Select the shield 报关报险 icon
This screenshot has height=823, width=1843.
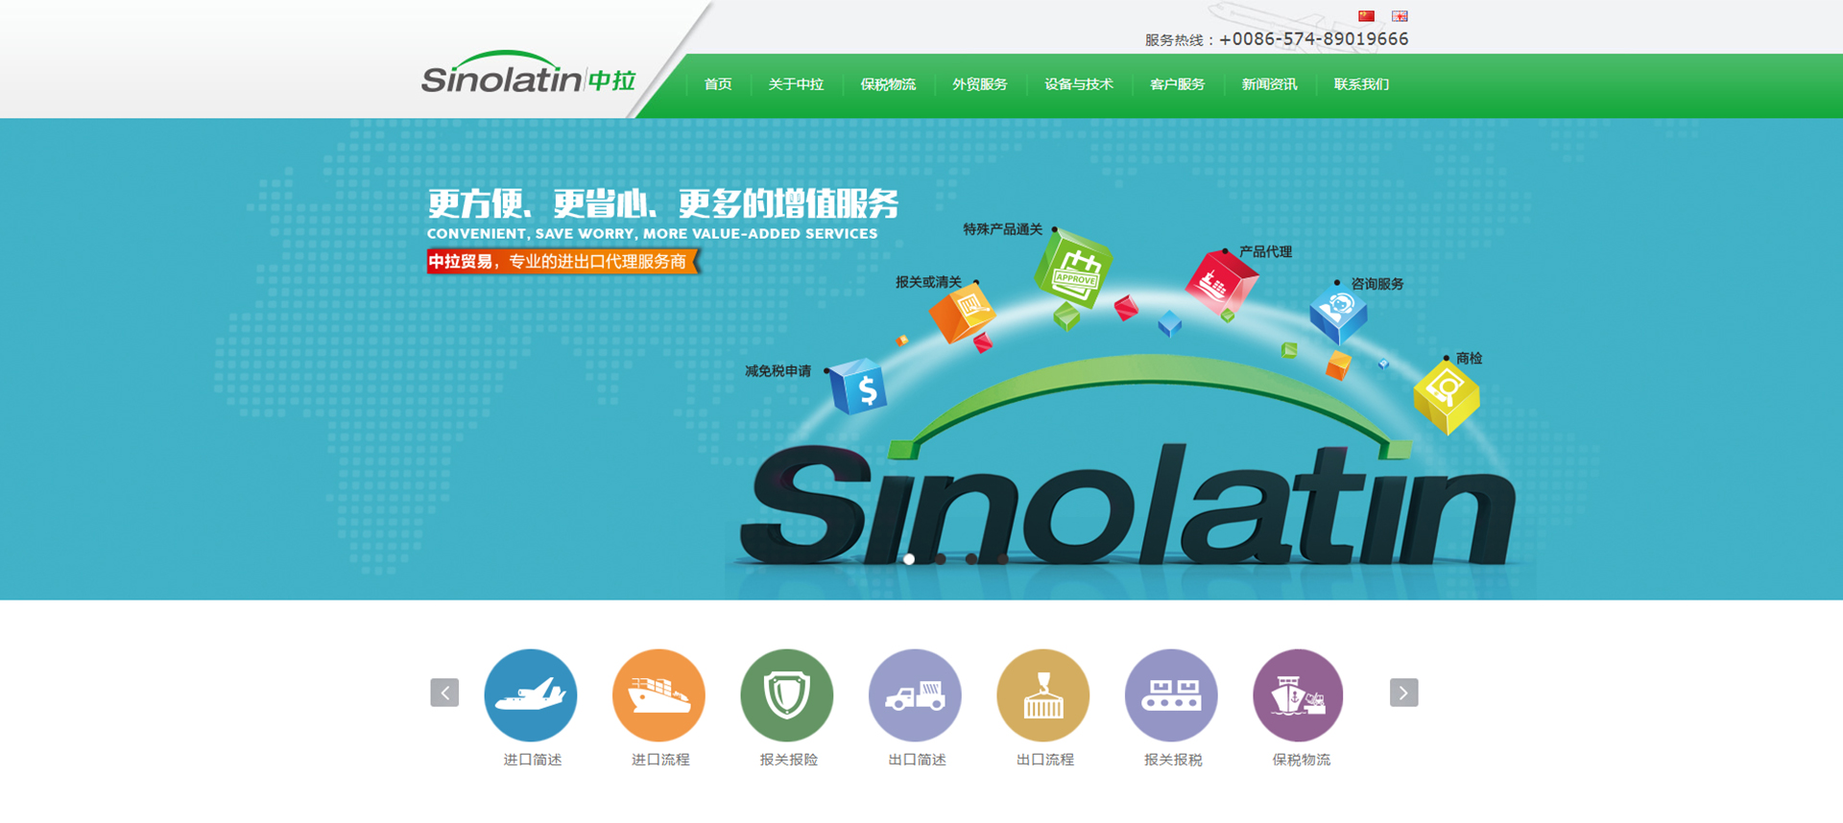coord(786,695)
